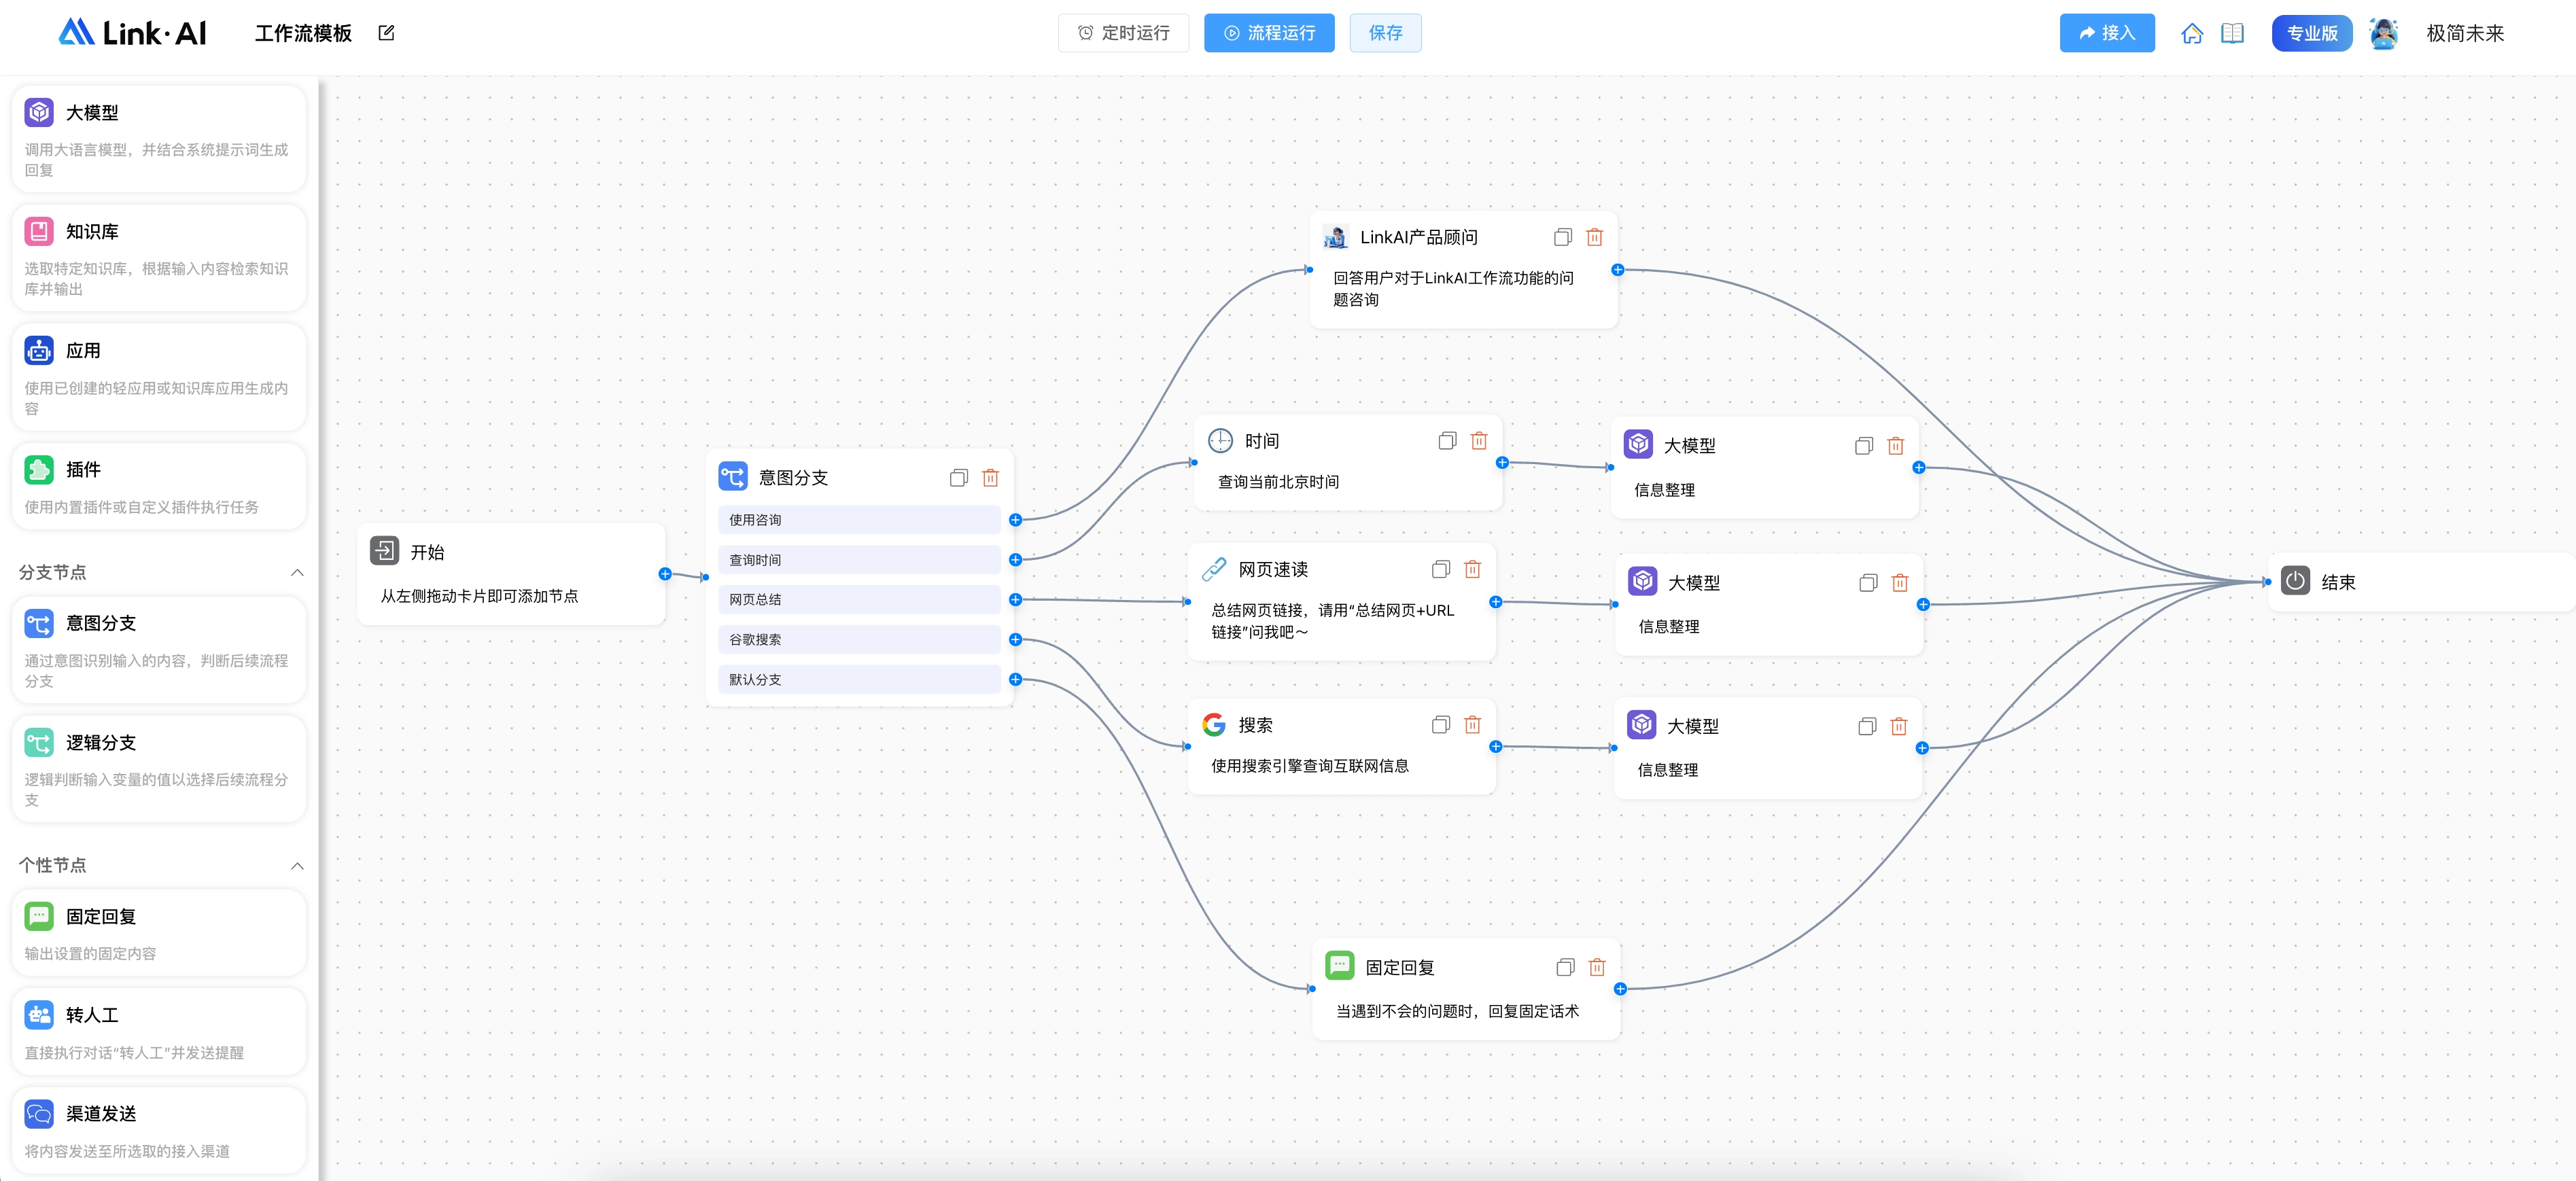Collapse the 分支节点 section
The width and height of the screenshot is (2576, 1181).
click(x=296, y=572)
